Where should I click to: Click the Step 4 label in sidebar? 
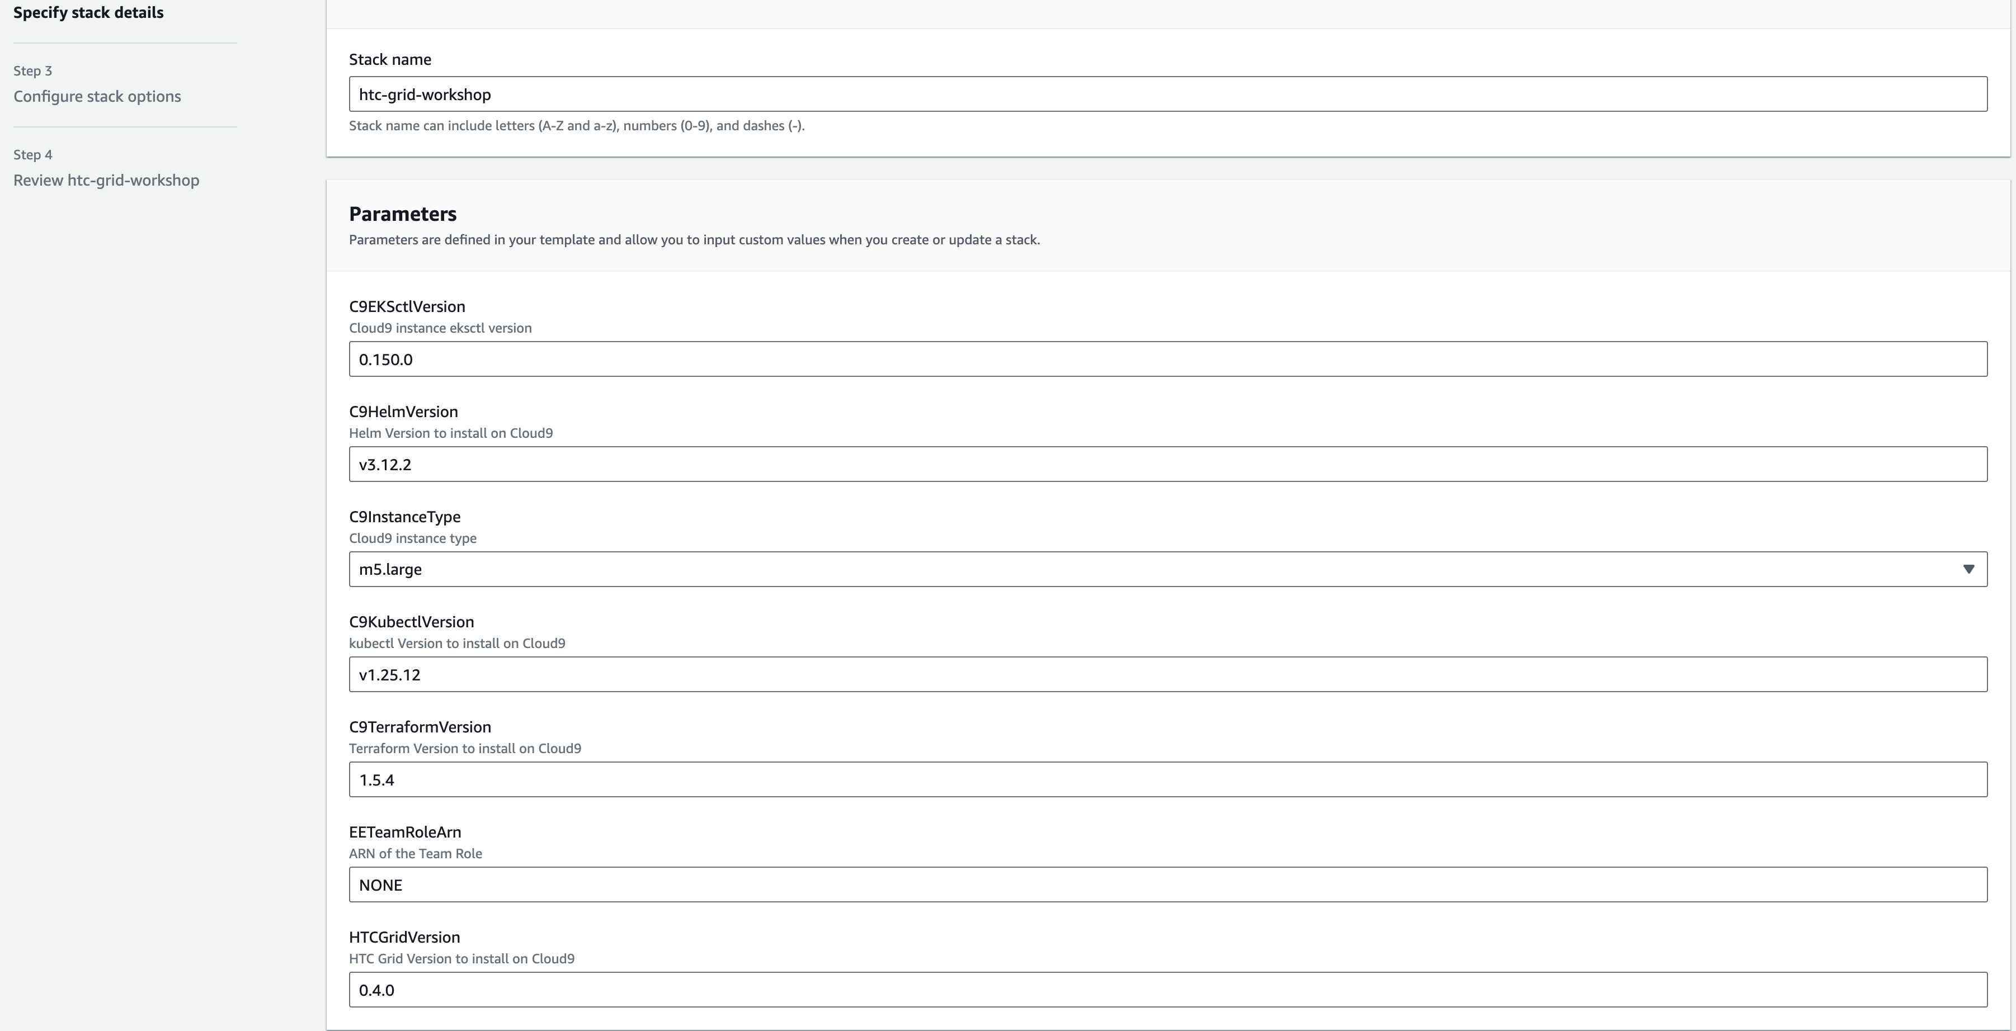(x=33, y=154)
